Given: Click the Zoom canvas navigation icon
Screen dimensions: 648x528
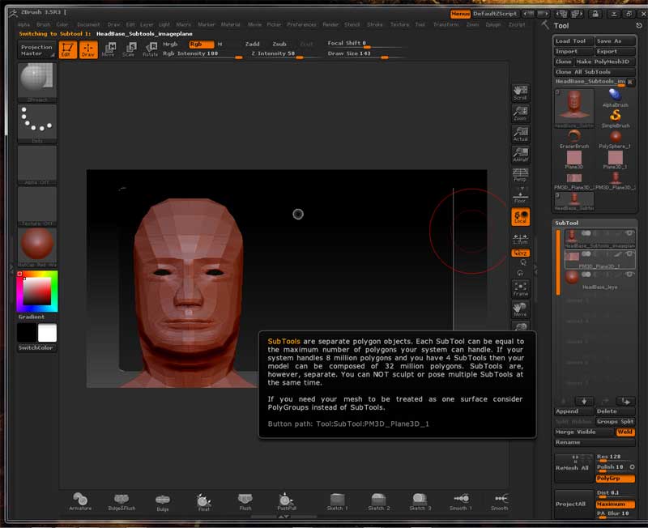Looking at the screenshot, I should [520, 113].
